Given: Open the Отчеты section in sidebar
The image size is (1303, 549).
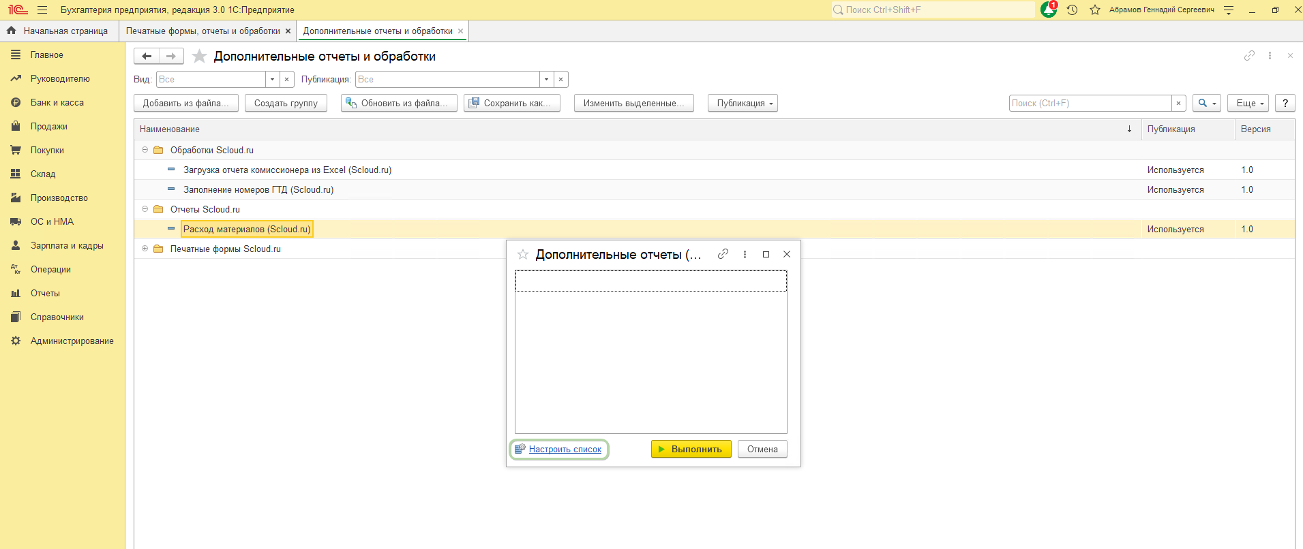Looking at the screenshot, I should (x=45, y=293).
